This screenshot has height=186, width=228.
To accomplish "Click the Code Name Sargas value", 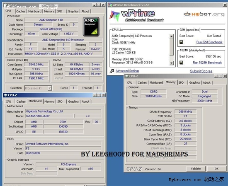I will [x=38, y=24].
